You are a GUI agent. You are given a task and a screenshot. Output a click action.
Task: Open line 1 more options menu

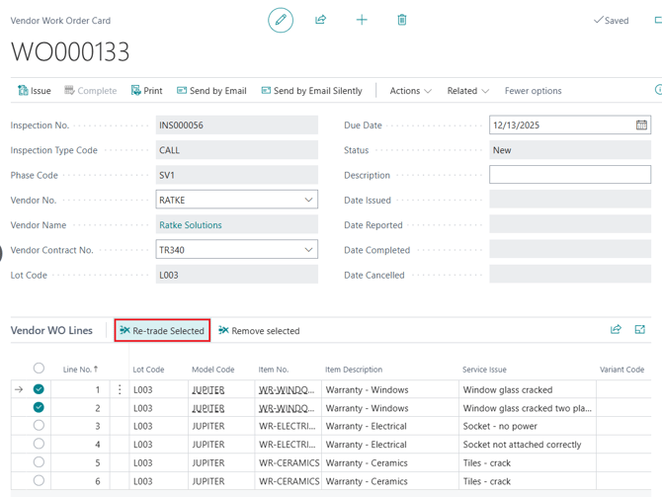(x=120, y=389)
